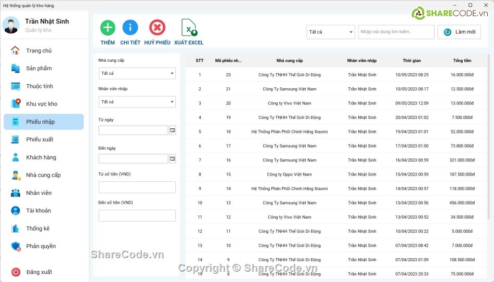This screenshot has height=282, width=494.
Task: Open the Phân quyền sidebar item
Action: [41, 246]
